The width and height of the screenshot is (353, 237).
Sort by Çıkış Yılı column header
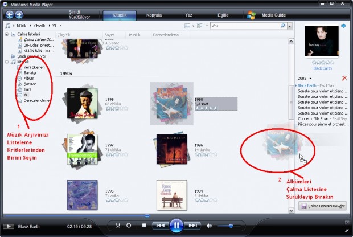click(64, 35)
